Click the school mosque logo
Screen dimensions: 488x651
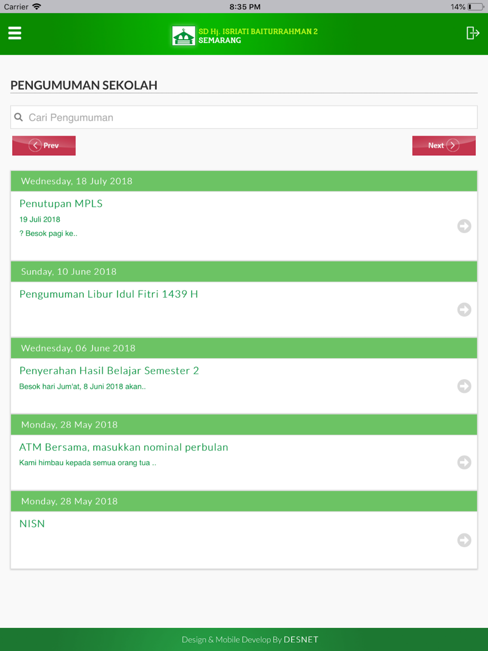click(x=183, y=36)
